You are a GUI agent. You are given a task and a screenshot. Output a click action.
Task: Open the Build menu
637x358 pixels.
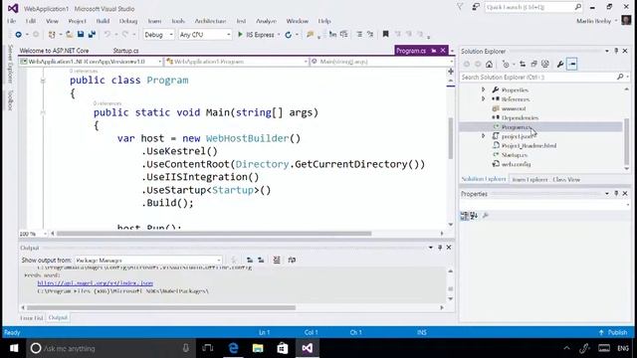(103, 21)
